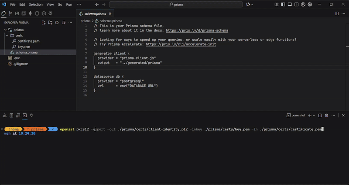Toggle the secondary side bar visibility
The image size is (349, 185).
tap(296, 4)
